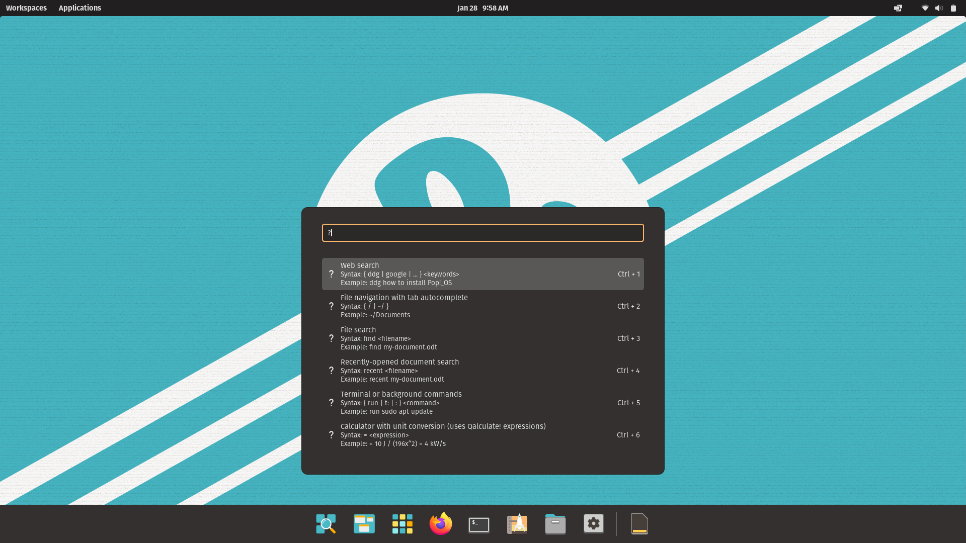The width and height of the screenshot is (966, 543).
Task: Click the run | t: | : command syntax line
Action: (x=390, y=403)
